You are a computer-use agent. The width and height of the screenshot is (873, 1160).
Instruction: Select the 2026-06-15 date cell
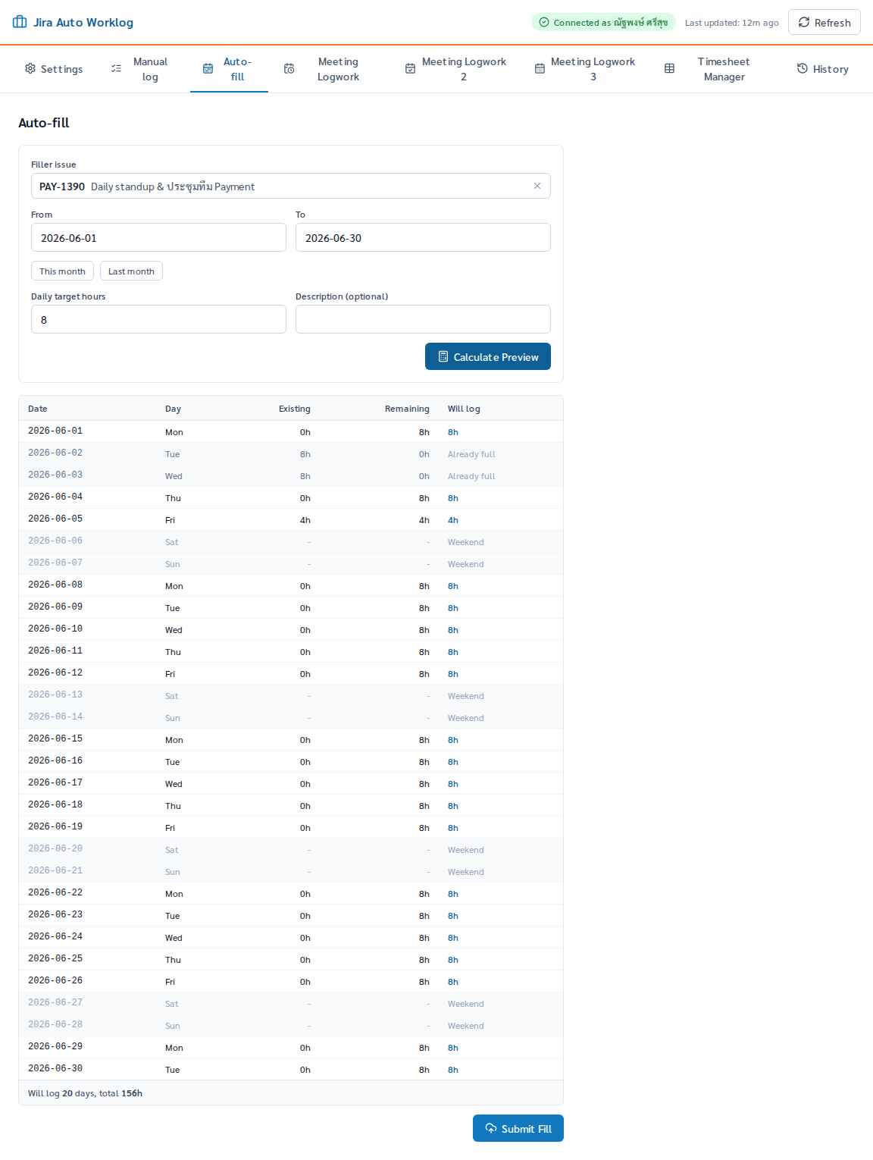55,738
